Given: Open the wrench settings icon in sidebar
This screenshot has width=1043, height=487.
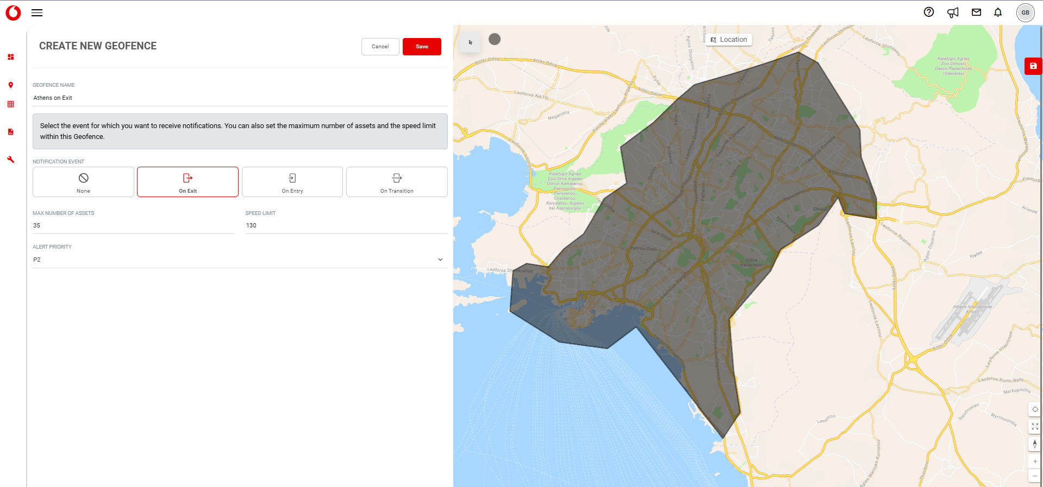Looking at the screenshot, I should (11, 160).
